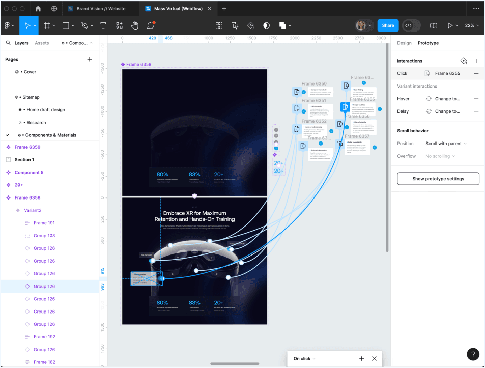Open the Boolean groups dropdown arrow
The width and height of the screenshot is (485, 368).
(x=290, y=25)
